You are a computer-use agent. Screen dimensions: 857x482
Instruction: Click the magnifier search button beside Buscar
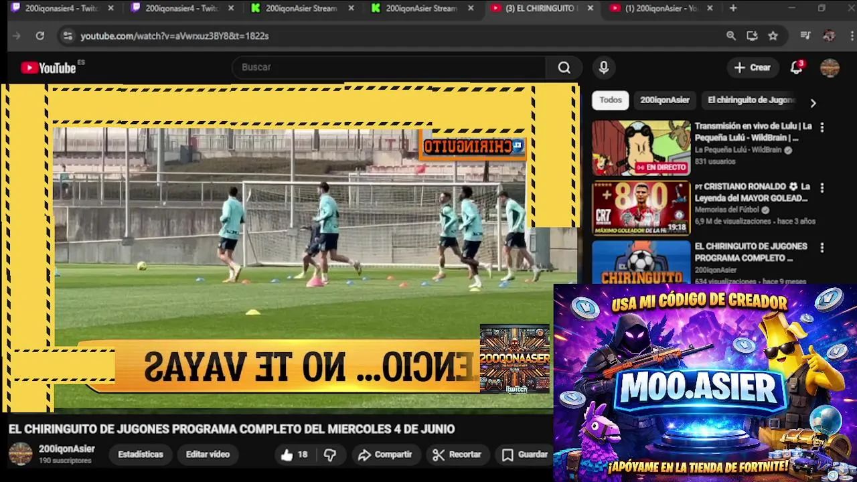tap(564, 68)
